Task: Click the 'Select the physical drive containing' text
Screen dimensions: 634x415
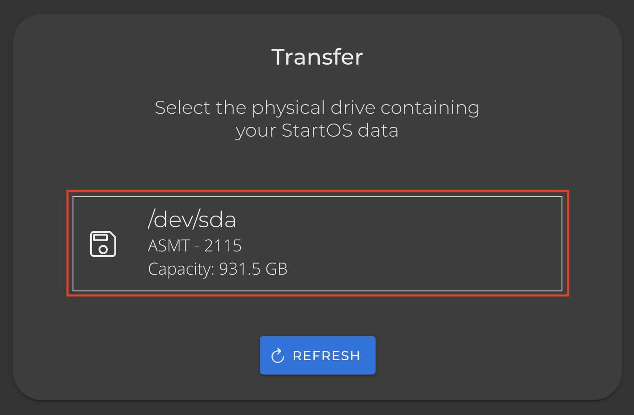Action: [317, 107]
